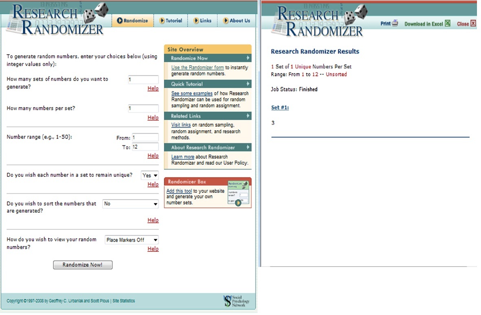Click the range From input field
This screenshot has height=315, width=481.
click(145, 137)
